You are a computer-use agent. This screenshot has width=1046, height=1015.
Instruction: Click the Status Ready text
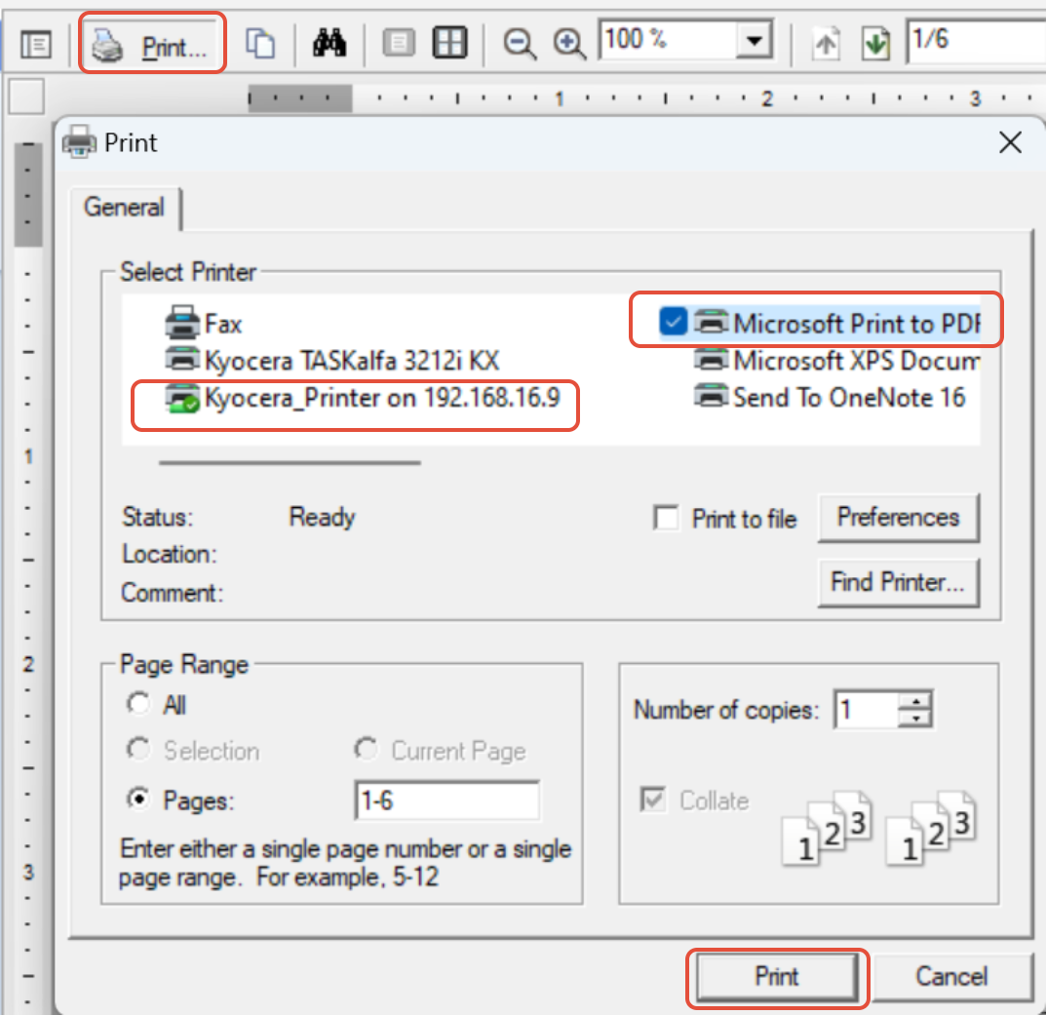[x=323, y=517]
